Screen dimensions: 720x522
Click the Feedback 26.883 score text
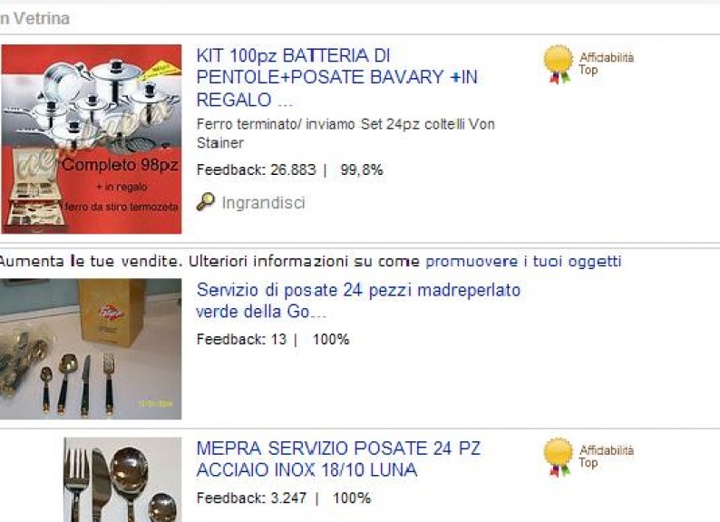point(257,169)
